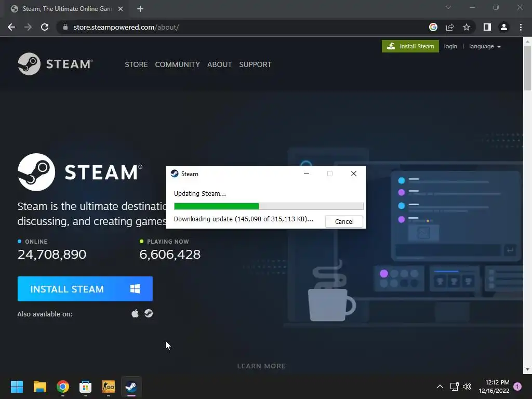Share this page icon

click(450, 27)
